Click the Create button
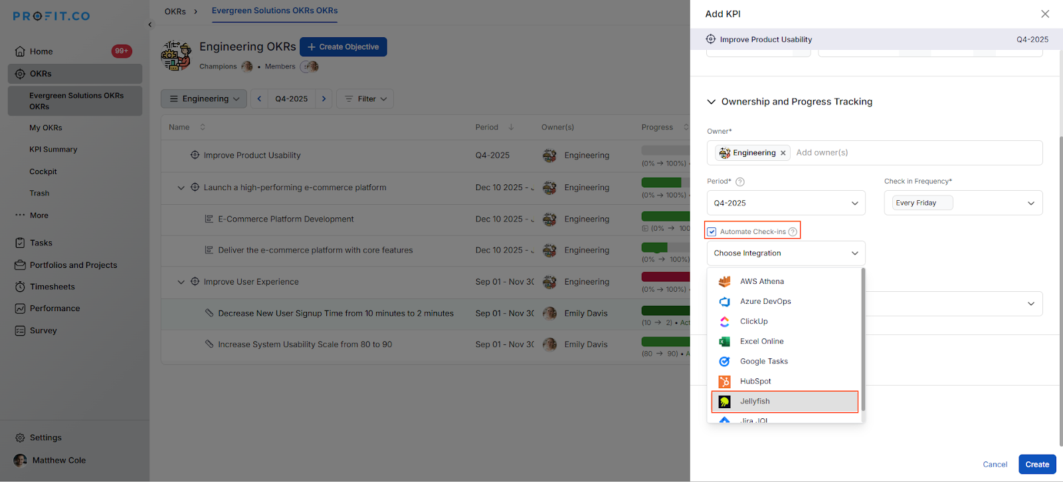1063x482 pixels. point(1037,464)
